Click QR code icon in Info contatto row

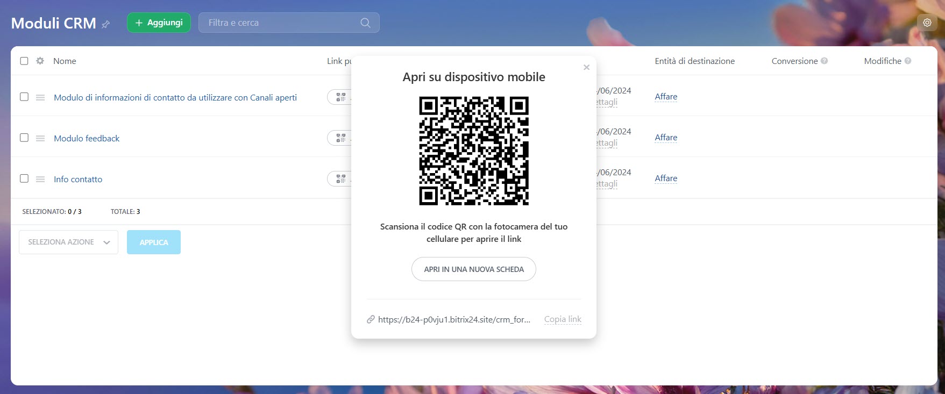[340, 179]
